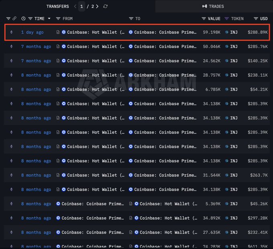The height and width of the screenshot is (249, 273).
Task: Click the link icon in header
Action: [x=14, y=19]
